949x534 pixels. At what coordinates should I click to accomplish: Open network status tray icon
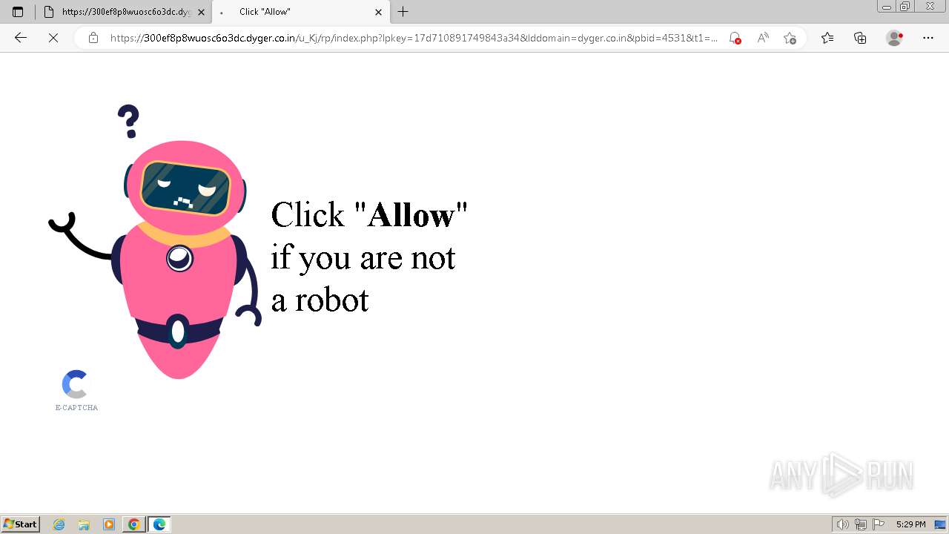pos(860,524)
